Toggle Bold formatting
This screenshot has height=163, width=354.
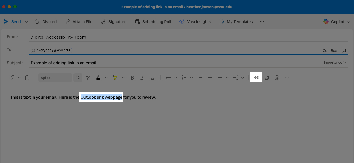click(x=132, y=78)
